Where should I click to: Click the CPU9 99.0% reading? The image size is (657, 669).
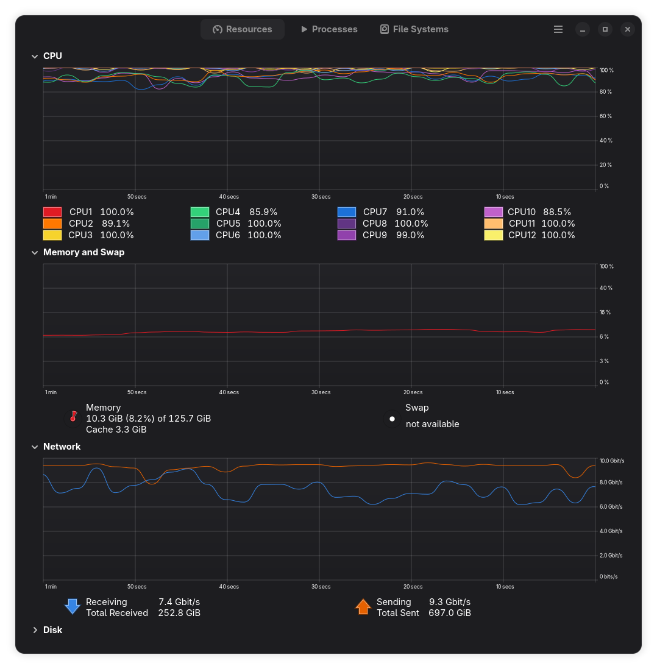click(x=410, y=235)
